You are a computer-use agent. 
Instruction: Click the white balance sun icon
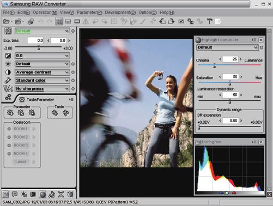click(x=8, y=64)
